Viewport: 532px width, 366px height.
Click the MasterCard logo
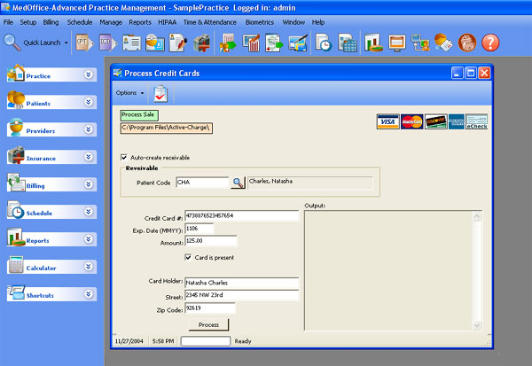(x=411, y=121)
